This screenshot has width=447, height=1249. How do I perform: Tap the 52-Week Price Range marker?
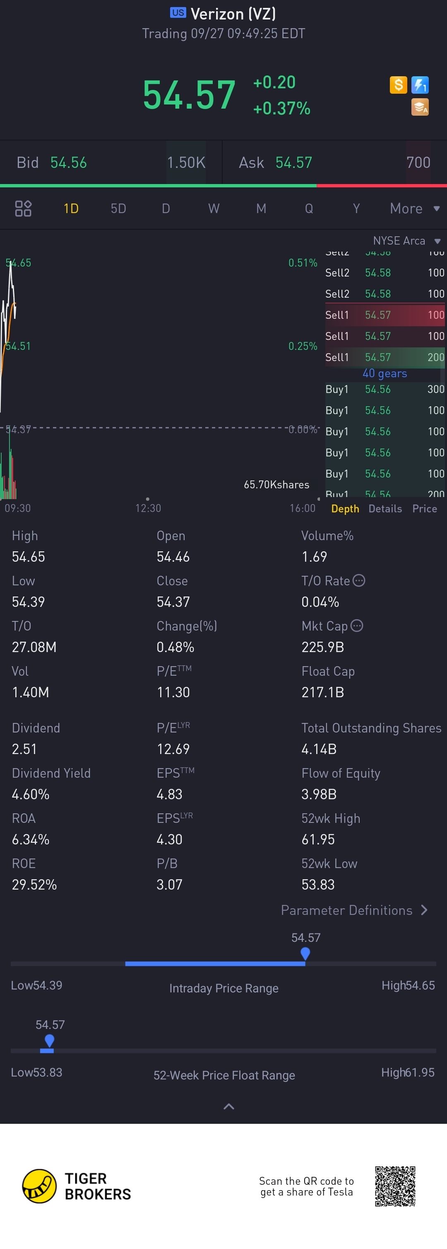tap(49, 1041)
